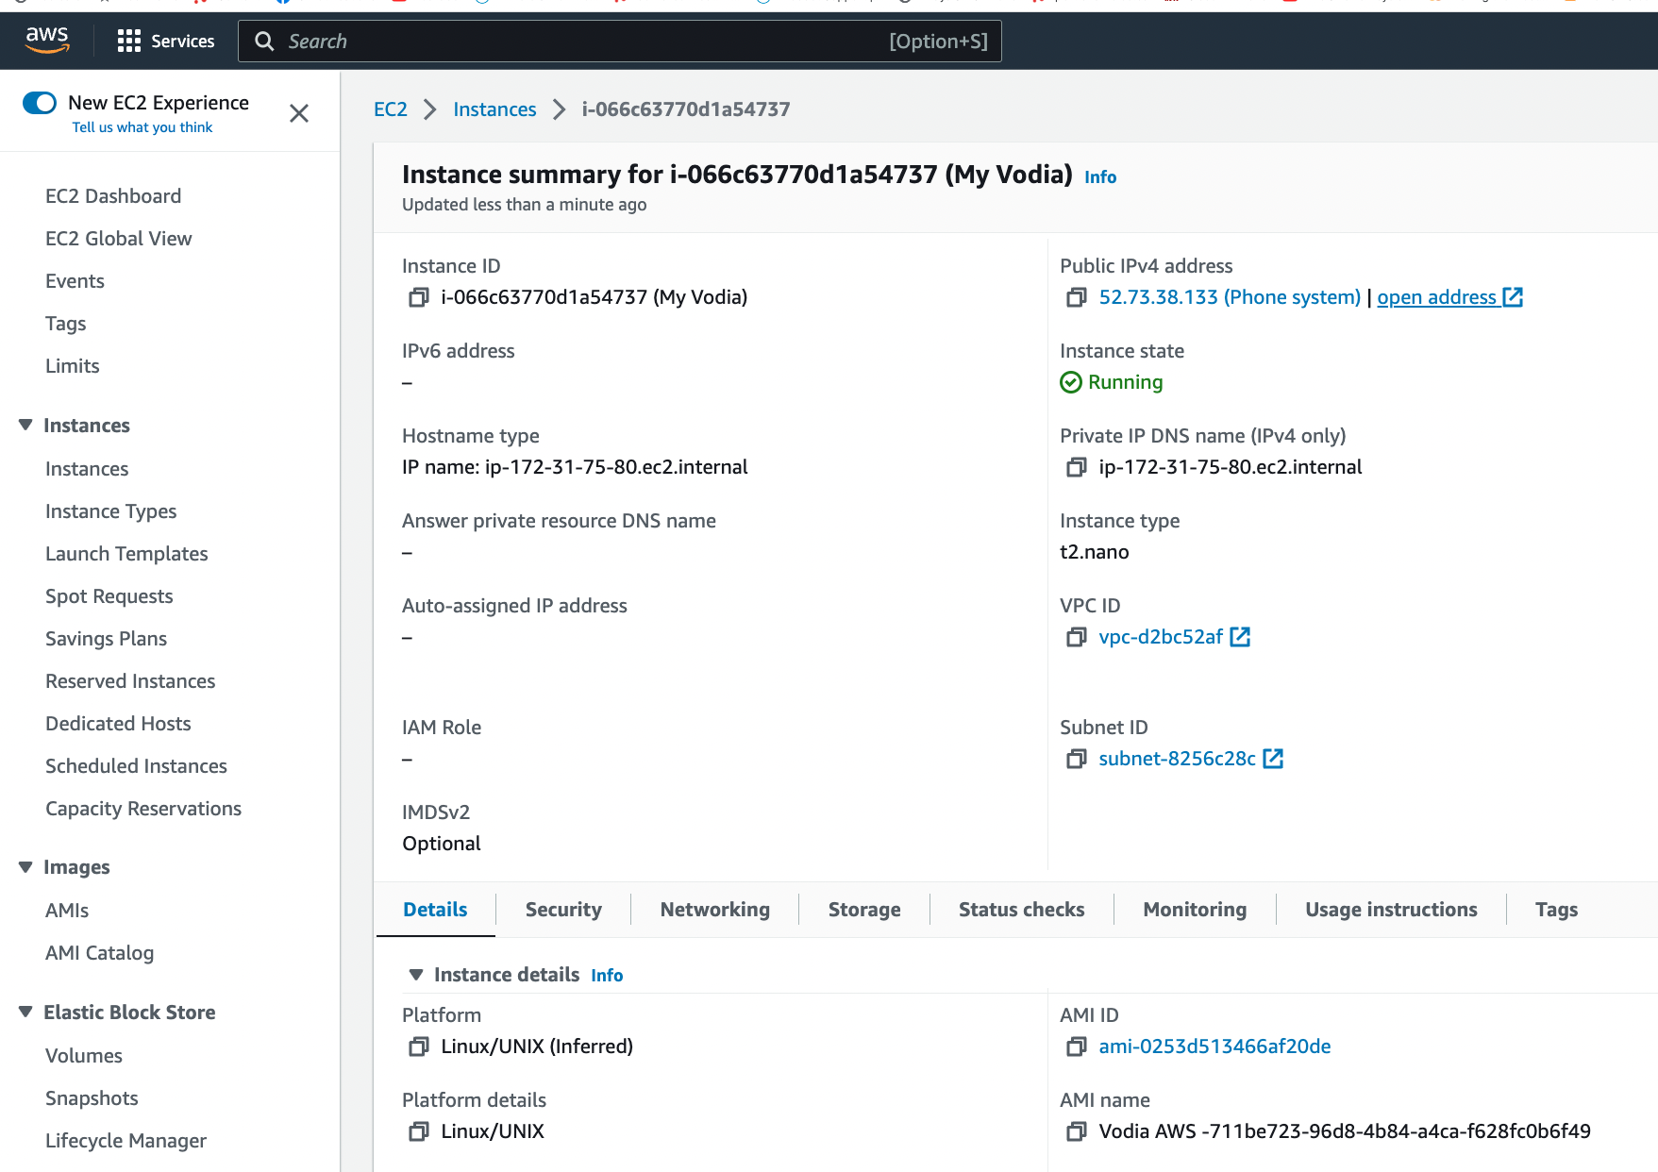
Task: Go to Dedicated Hosts
Action: tap(118, 724)
